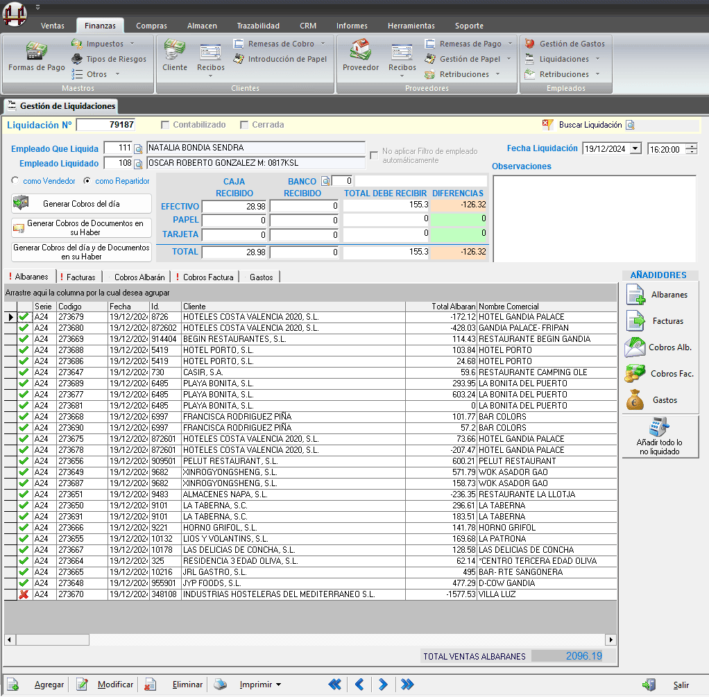Open the Informes ribbon tab
This screenshot has width=709, height=697.
352,26
